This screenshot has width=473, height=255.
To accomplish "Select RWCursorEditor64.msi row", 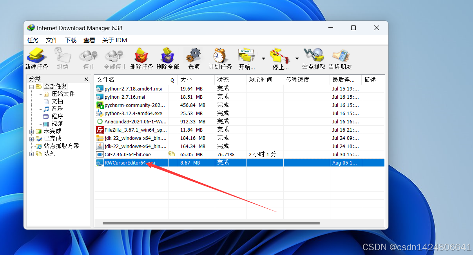I will [x=239, y=163].
